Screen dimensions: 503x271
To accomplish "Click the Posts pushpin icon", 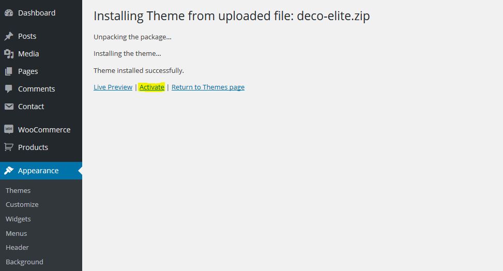I will pos(9,36).
